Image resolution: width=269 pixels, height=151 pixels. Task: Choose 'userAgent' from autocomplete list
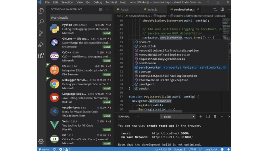click(181, 84)
